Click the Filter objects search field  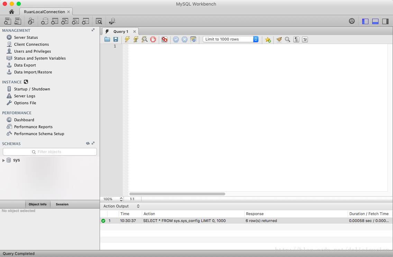point(50,152)
